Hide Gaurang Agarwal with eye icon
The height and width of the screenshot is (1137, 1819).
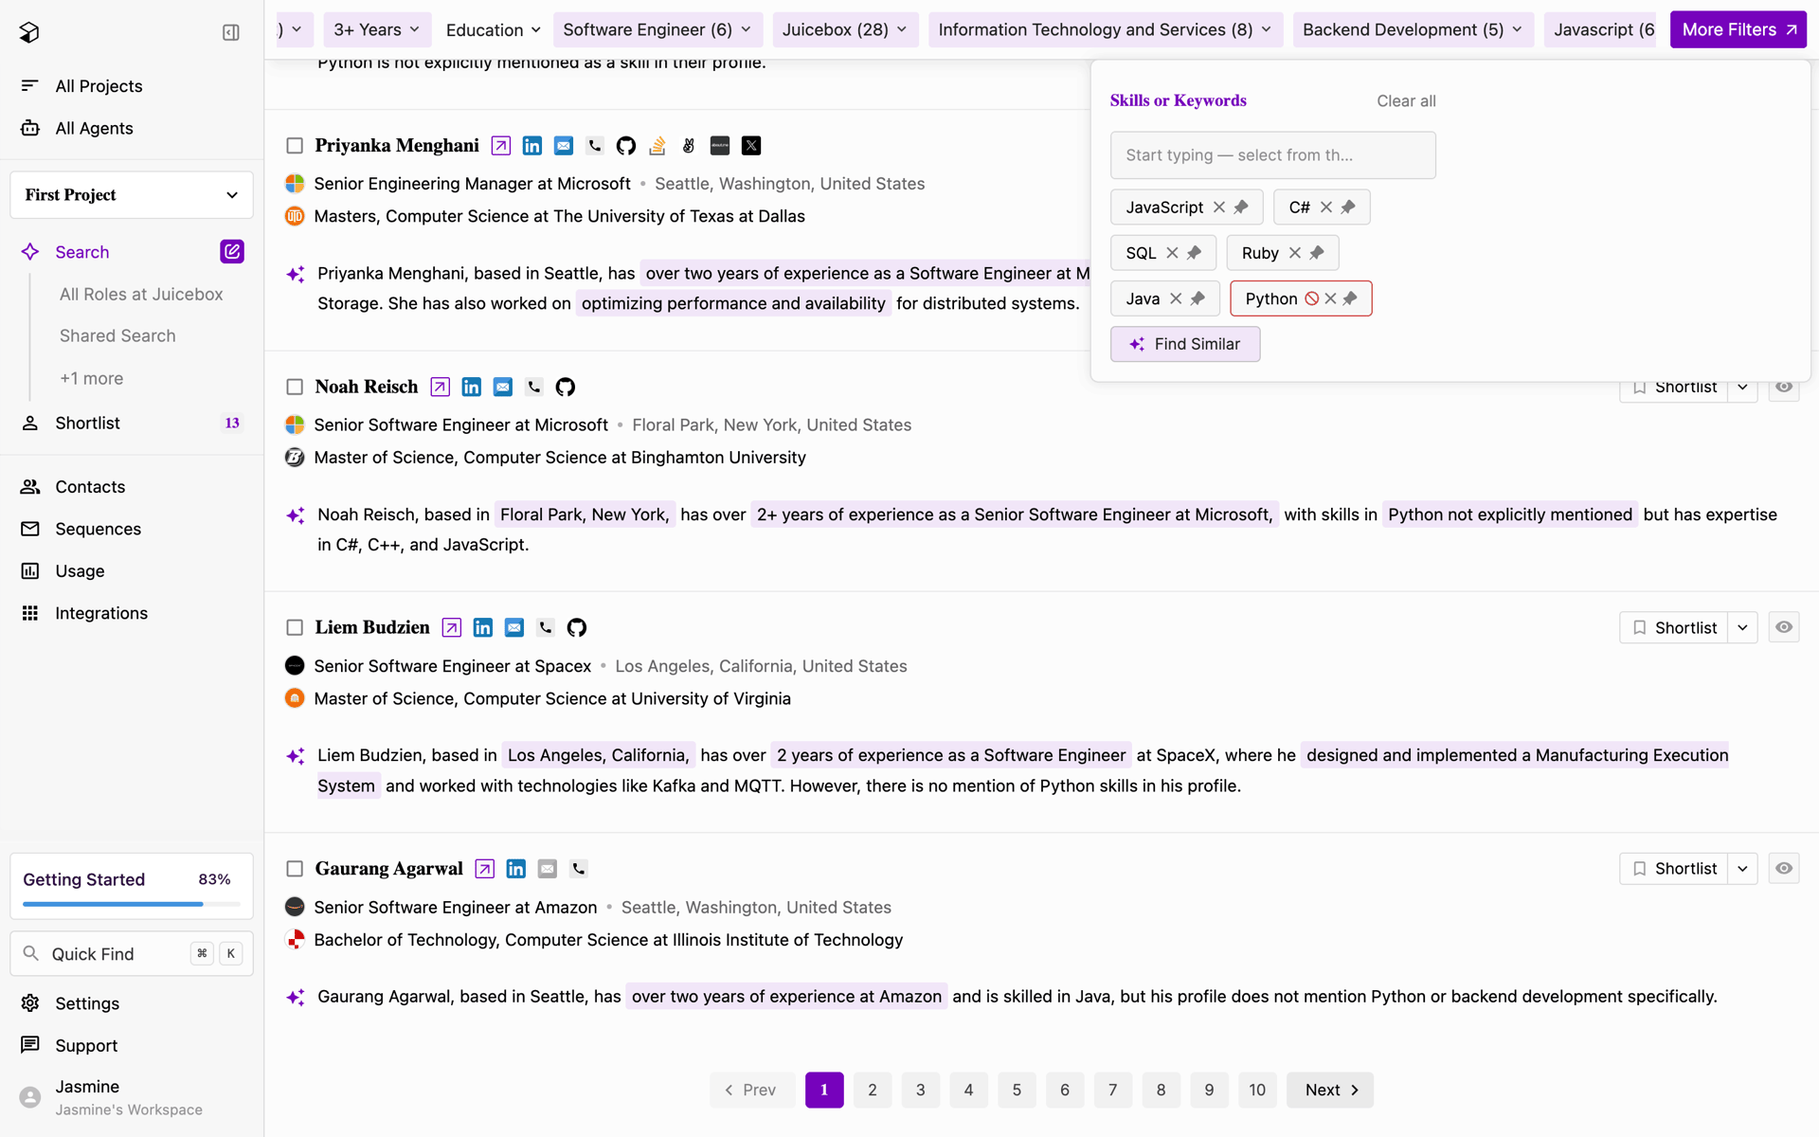pos(1784,869)
